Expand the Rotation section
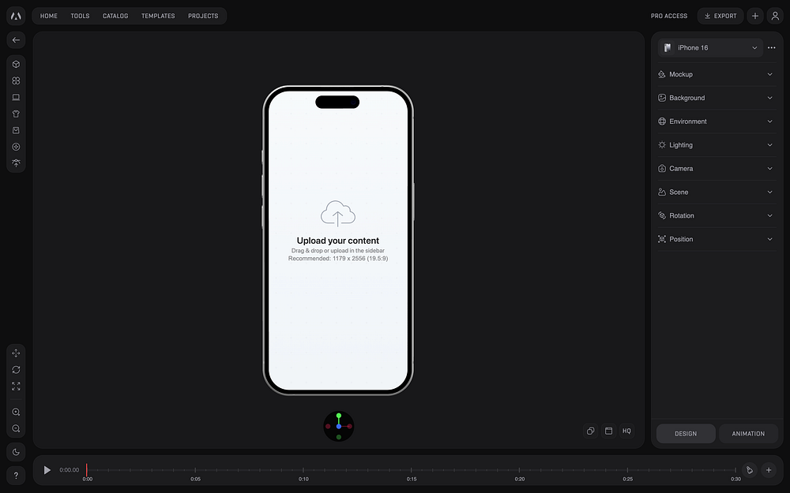This screenshot has height=493, width=790. tap(717, 216)
